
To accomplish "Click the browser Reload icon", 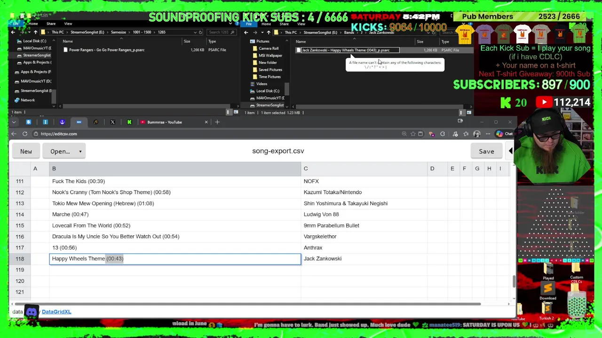I will tap(25, 134).
